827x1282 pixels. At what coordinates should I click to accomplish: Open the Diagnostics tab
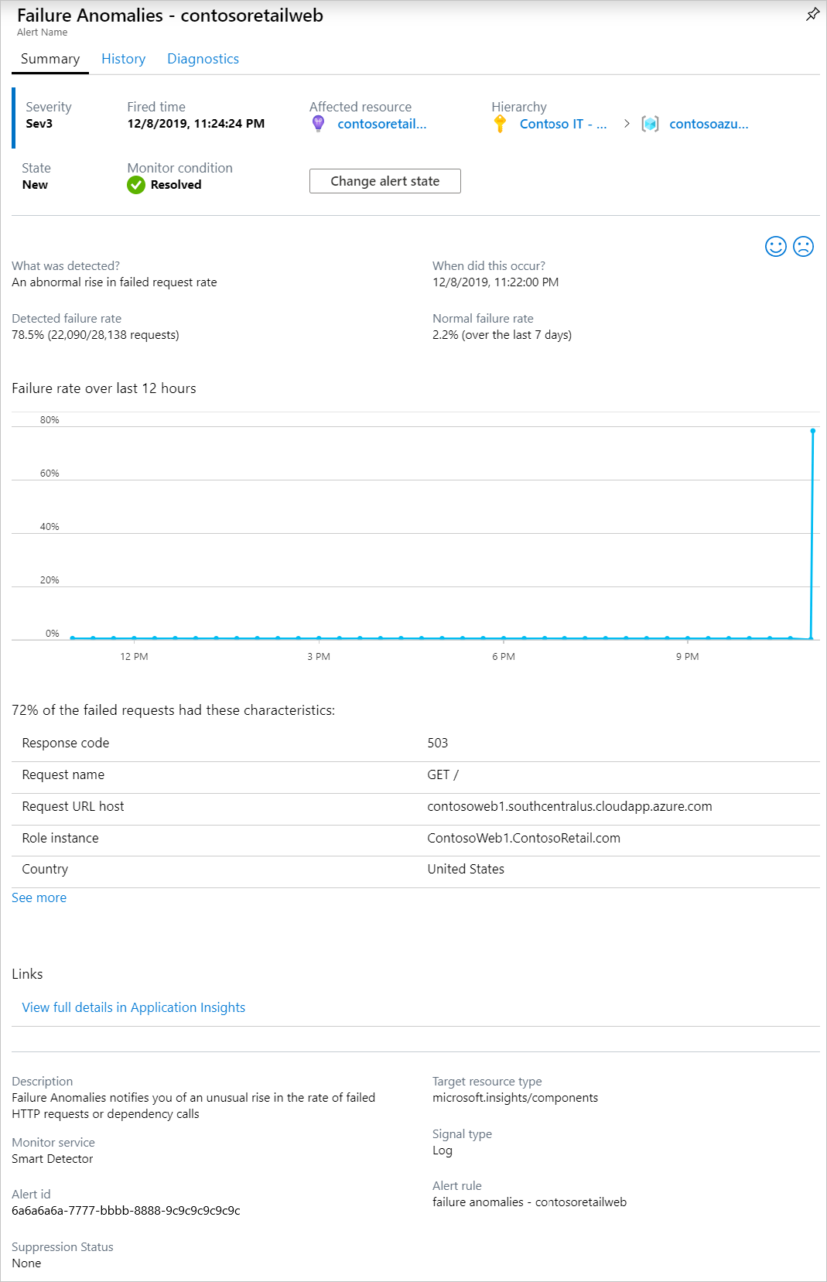pos(203,59)
